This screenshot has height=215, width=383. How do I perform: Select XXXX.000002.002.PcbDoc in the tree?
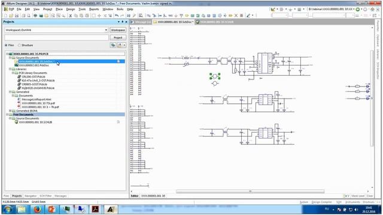(x=34, y=65)
